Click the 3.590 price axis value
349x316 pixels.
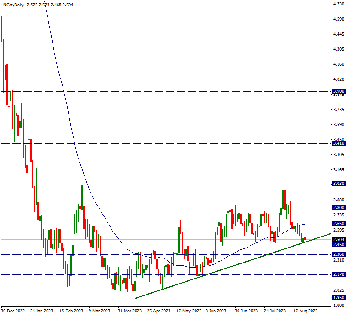(338, 125)
